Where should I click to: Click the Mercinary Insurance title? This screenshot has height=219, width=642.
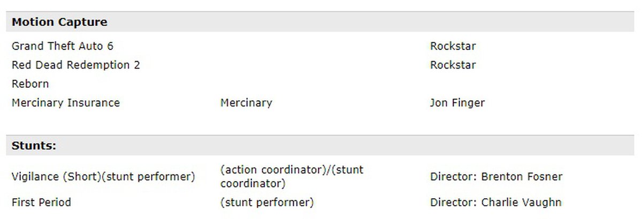(66, 102)
